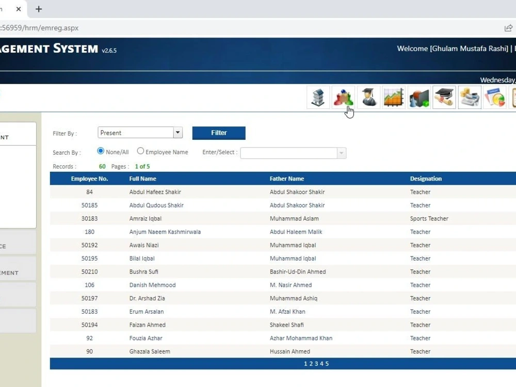This screenshot has width=516, height=387.
Task: Click the Welcome Ghulam Mustafa Rashi text
Action: (x=453, y=49)
